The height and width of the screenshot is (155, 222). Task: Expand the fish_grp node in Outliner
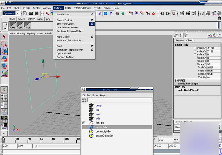(x=84, y=123)
